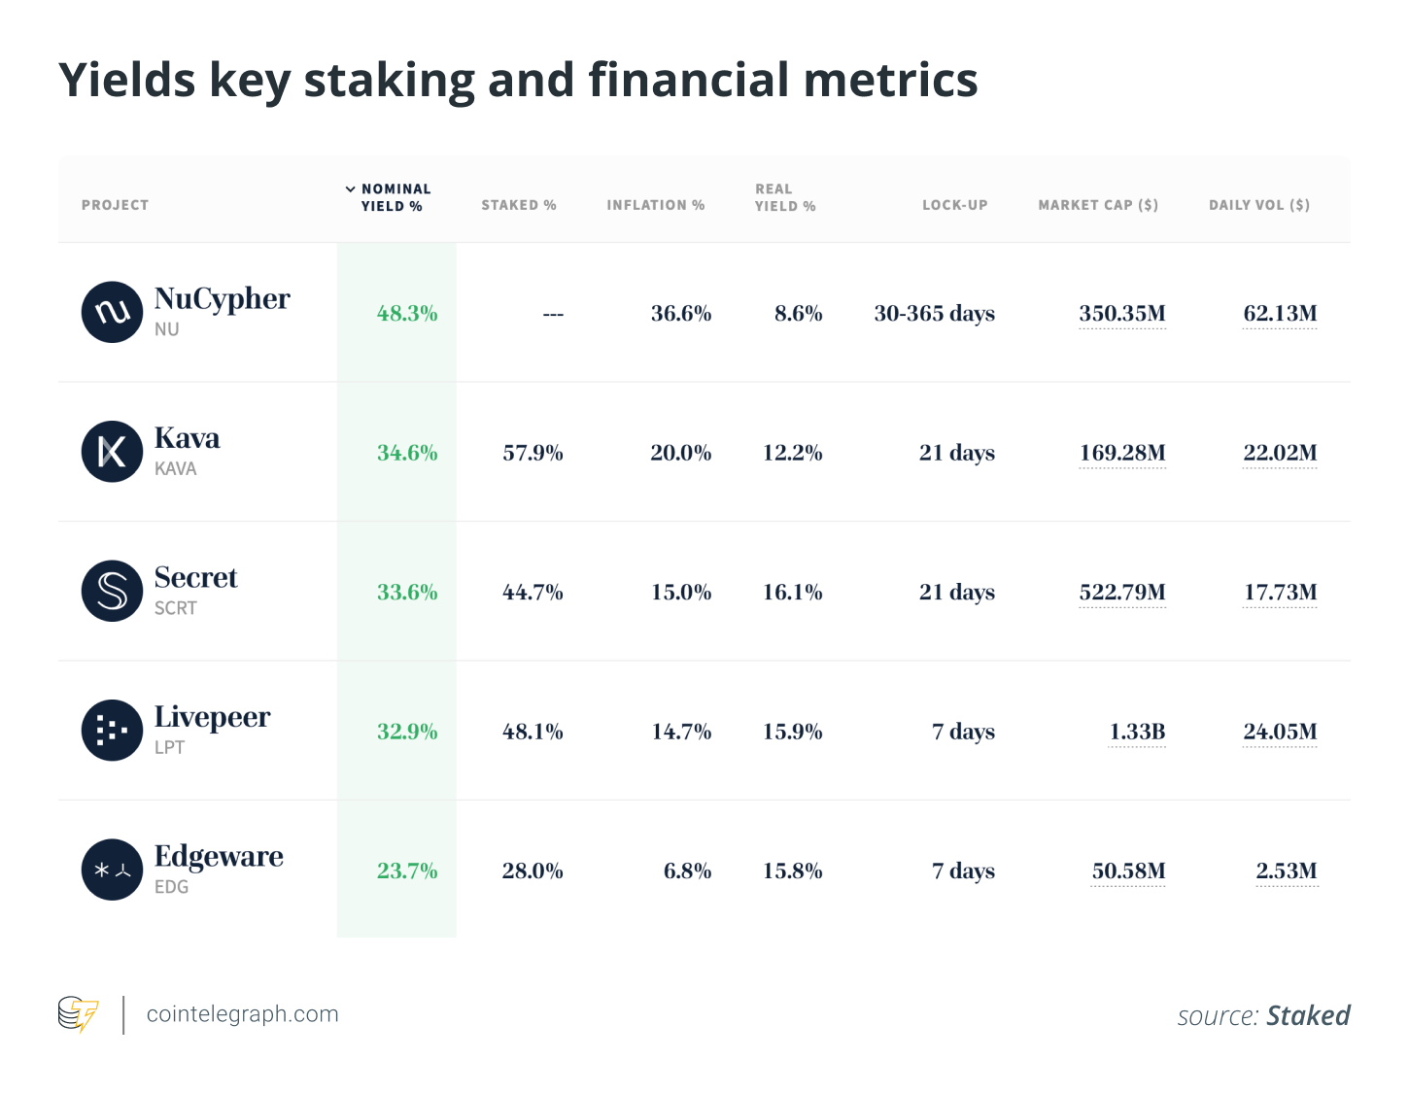
Task: Select the Edgeware project name
Action: pyautogui.click(x=219, y=857)
